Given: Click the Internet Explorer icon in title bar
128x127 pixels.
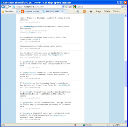Looking at the screenshot, I should (x=2, y=3).
